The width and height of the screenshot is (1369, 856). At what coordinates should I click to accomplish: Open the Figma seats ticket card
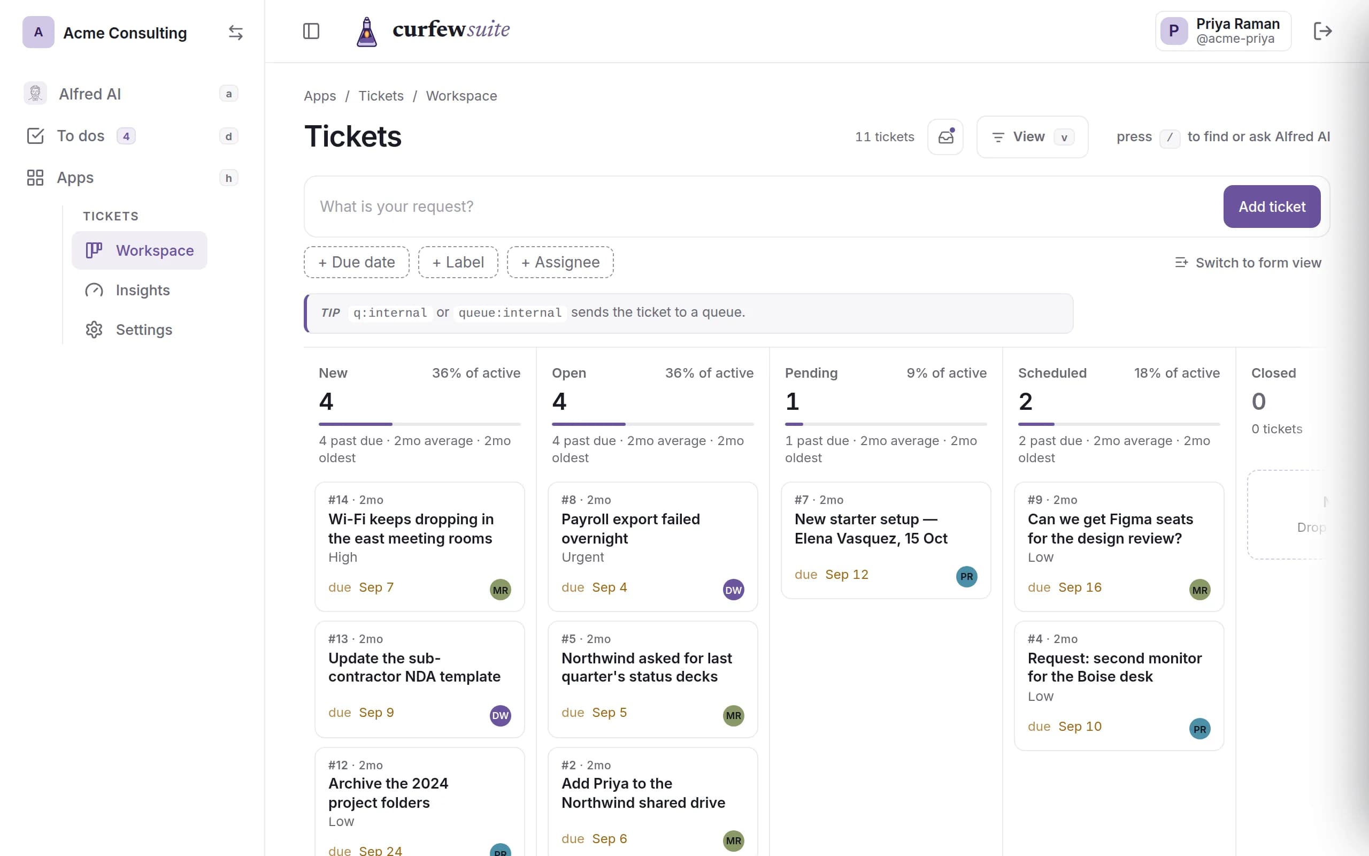pyautogui.click(x=1119, y=547)
